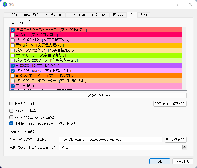This screenshot has width=197, height=168.
Task: Select the Txマクロ(M) tab
Action: click(x=77, y=15)
